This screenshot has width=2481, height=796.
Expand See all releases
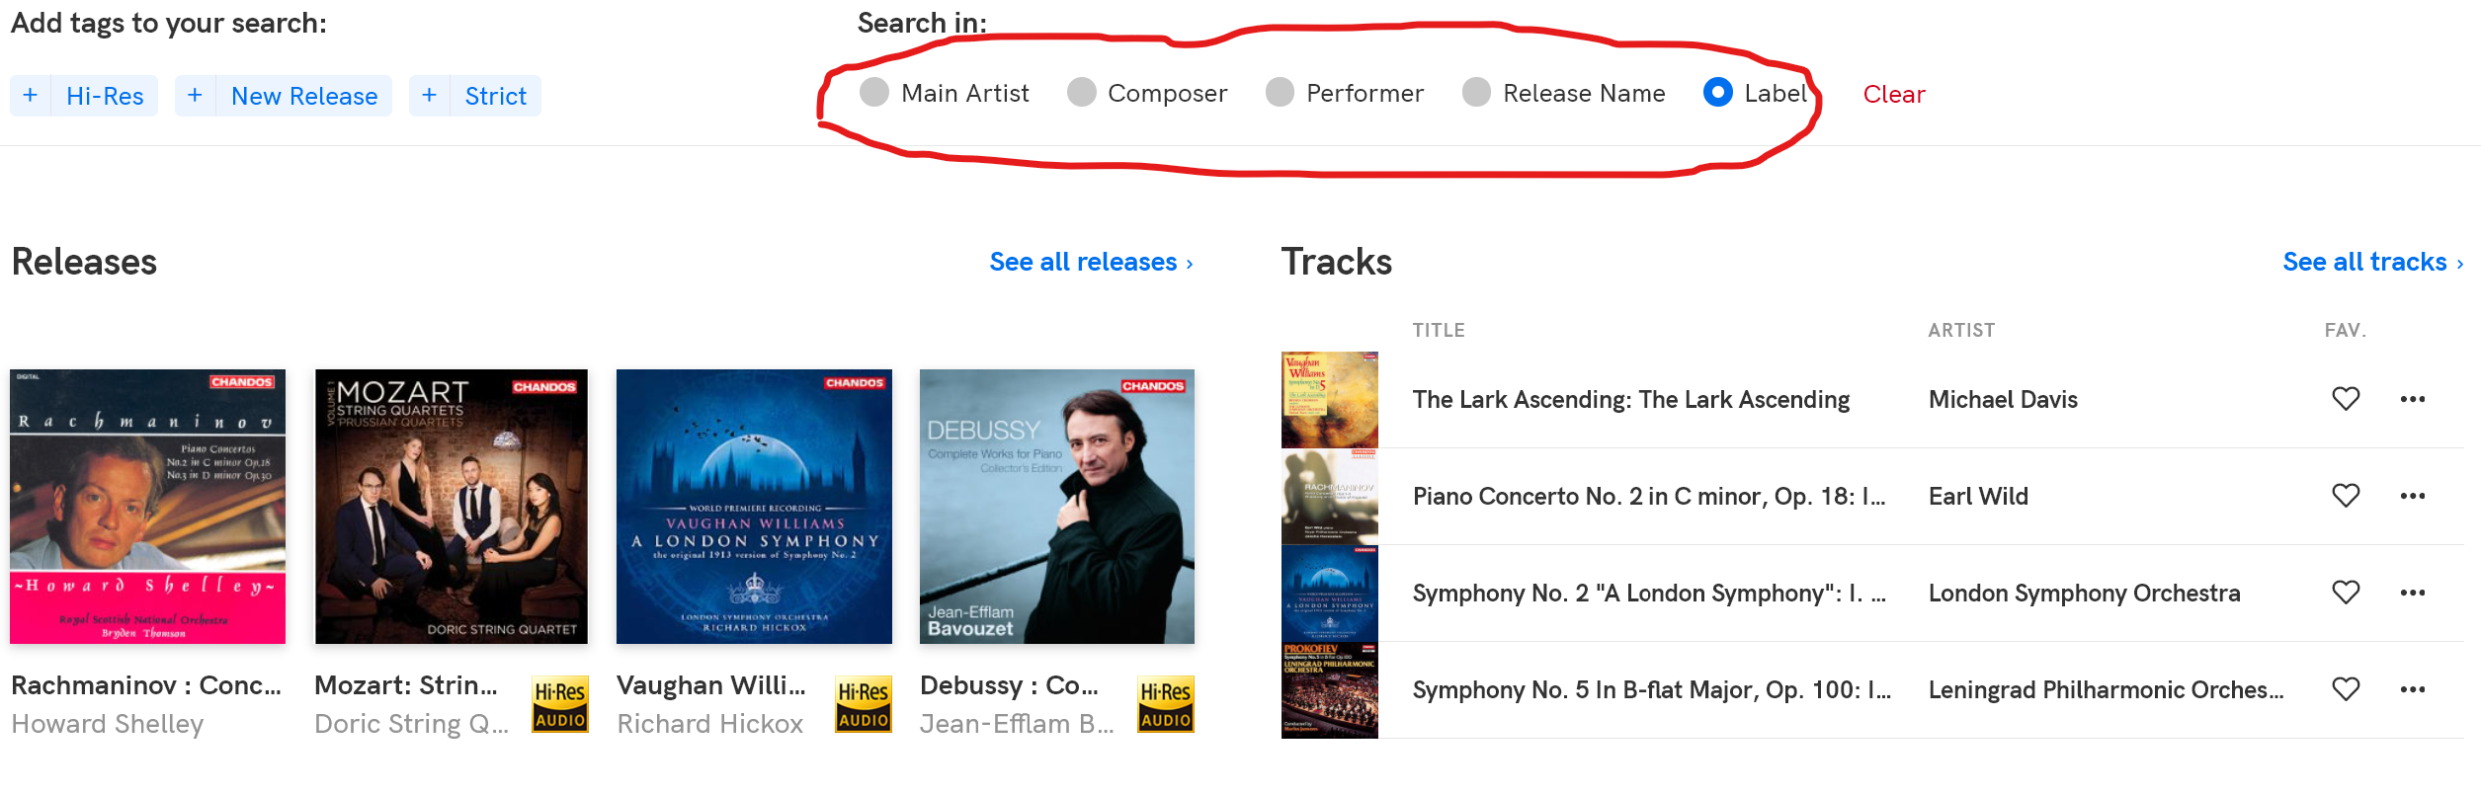[x=1091, y=262]
